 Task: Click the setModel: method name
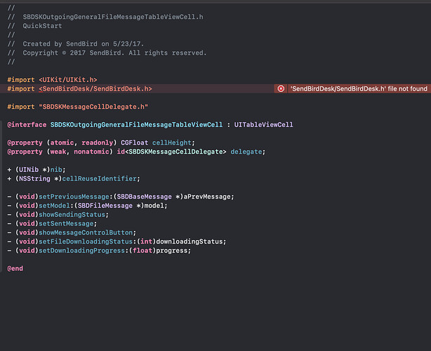[x=56, y=206]
